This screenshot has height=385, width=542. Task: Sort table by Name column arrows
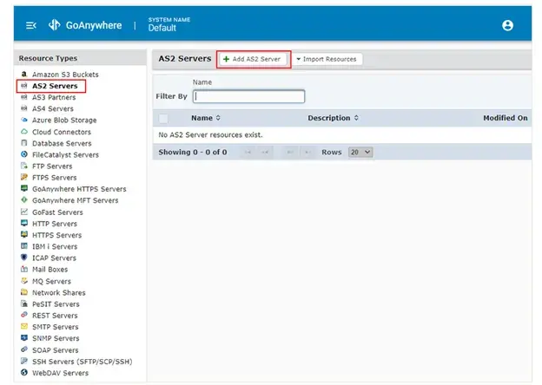[218, 118]
